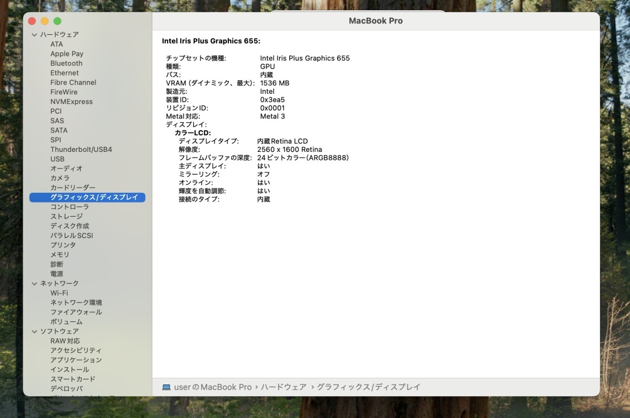Select Fibre Channel
This screenshot has height=418, width=630.
click(73, 82)
